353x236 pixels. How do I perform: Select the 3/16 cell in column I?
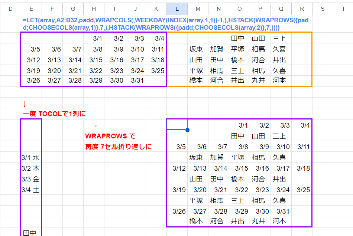click(x=114, y=60)
